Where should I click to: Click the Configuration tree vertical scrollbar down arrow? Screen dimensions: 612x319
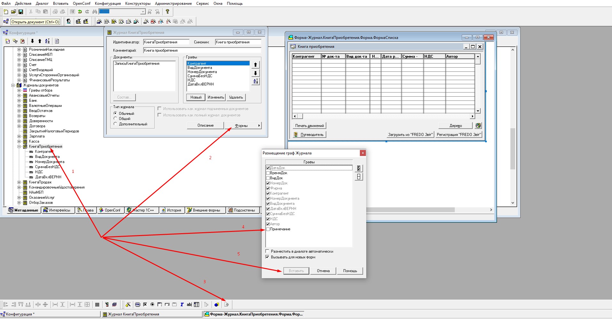(x=513, y=203)
